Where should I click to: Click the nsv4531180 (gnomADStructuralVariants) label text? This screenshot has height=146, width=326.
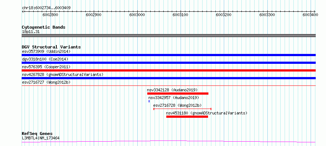pos(207,113)
